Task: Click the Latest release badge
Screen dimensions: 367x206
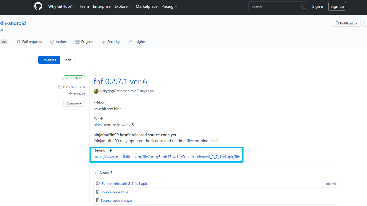Action: click(x=74, y=78)
